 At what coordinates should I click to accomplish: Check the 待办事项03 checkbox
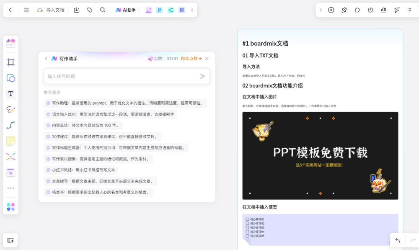point(247,227)
